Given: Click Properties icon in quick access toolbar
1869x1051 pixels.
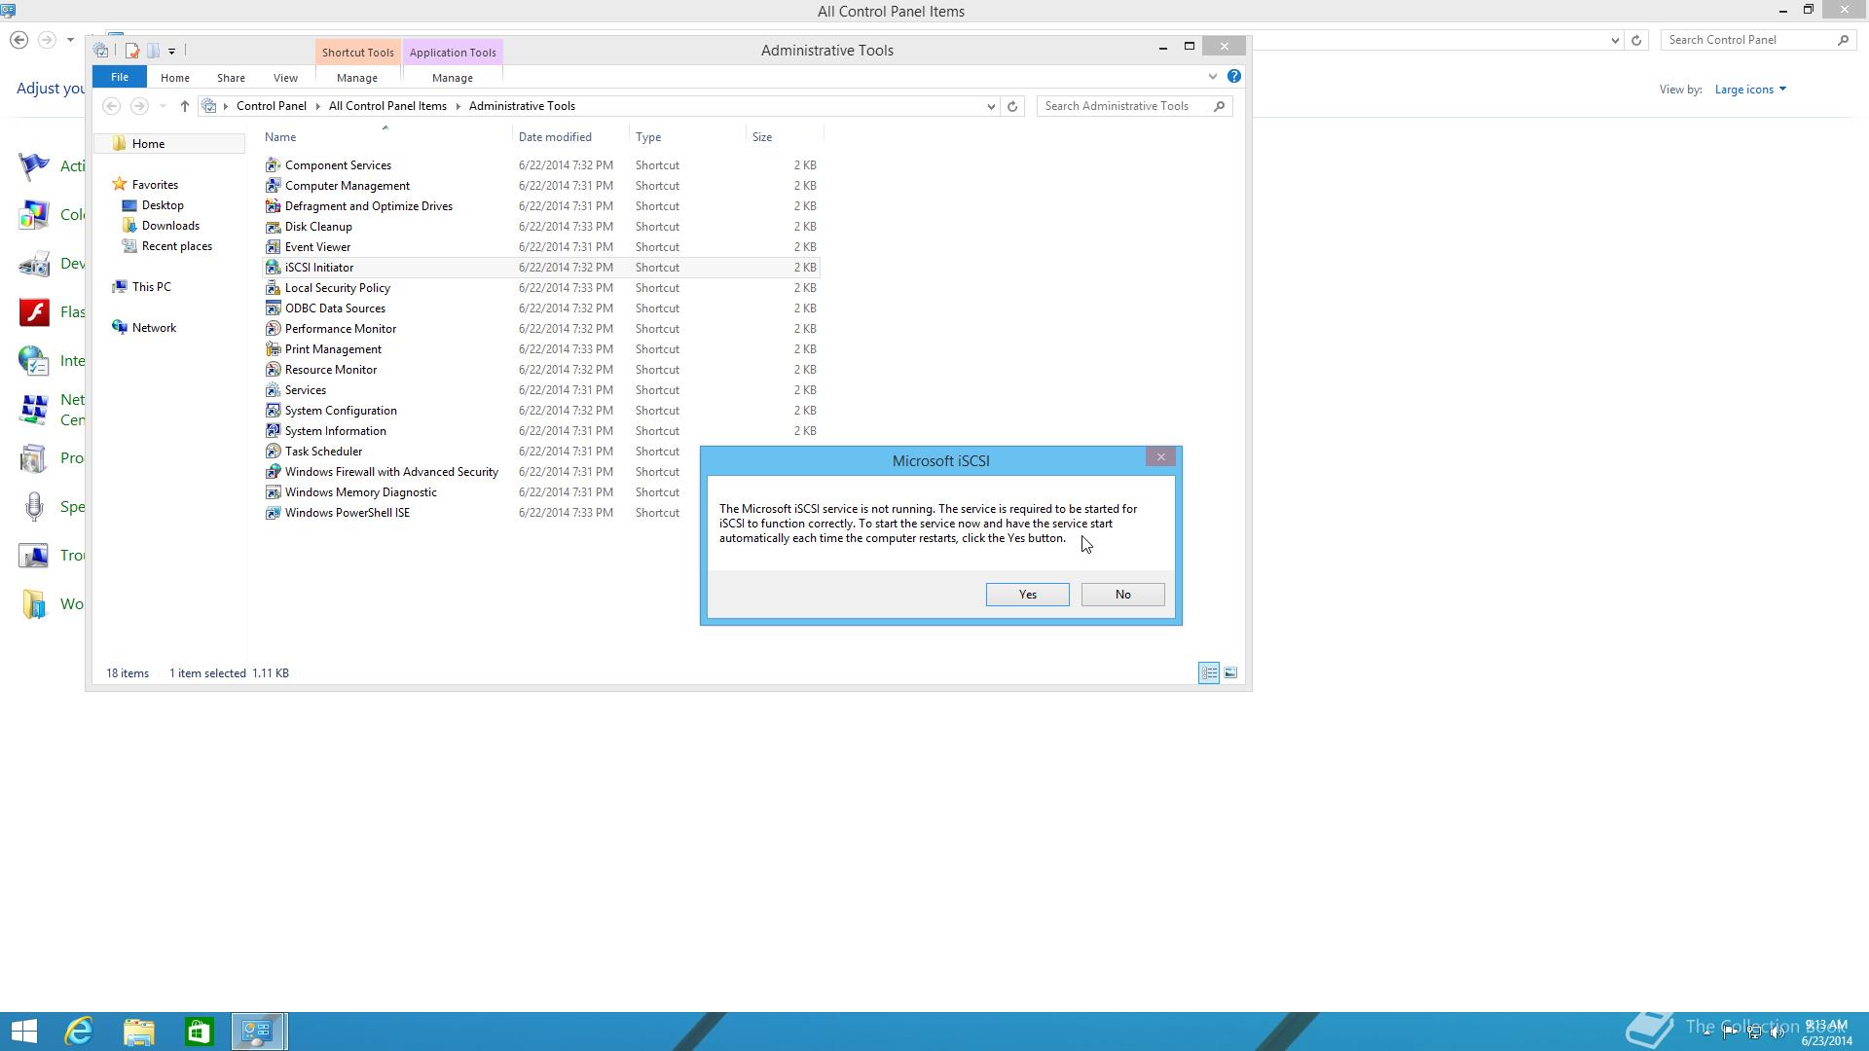Looking at the screenshot, I should coord(132,51).
